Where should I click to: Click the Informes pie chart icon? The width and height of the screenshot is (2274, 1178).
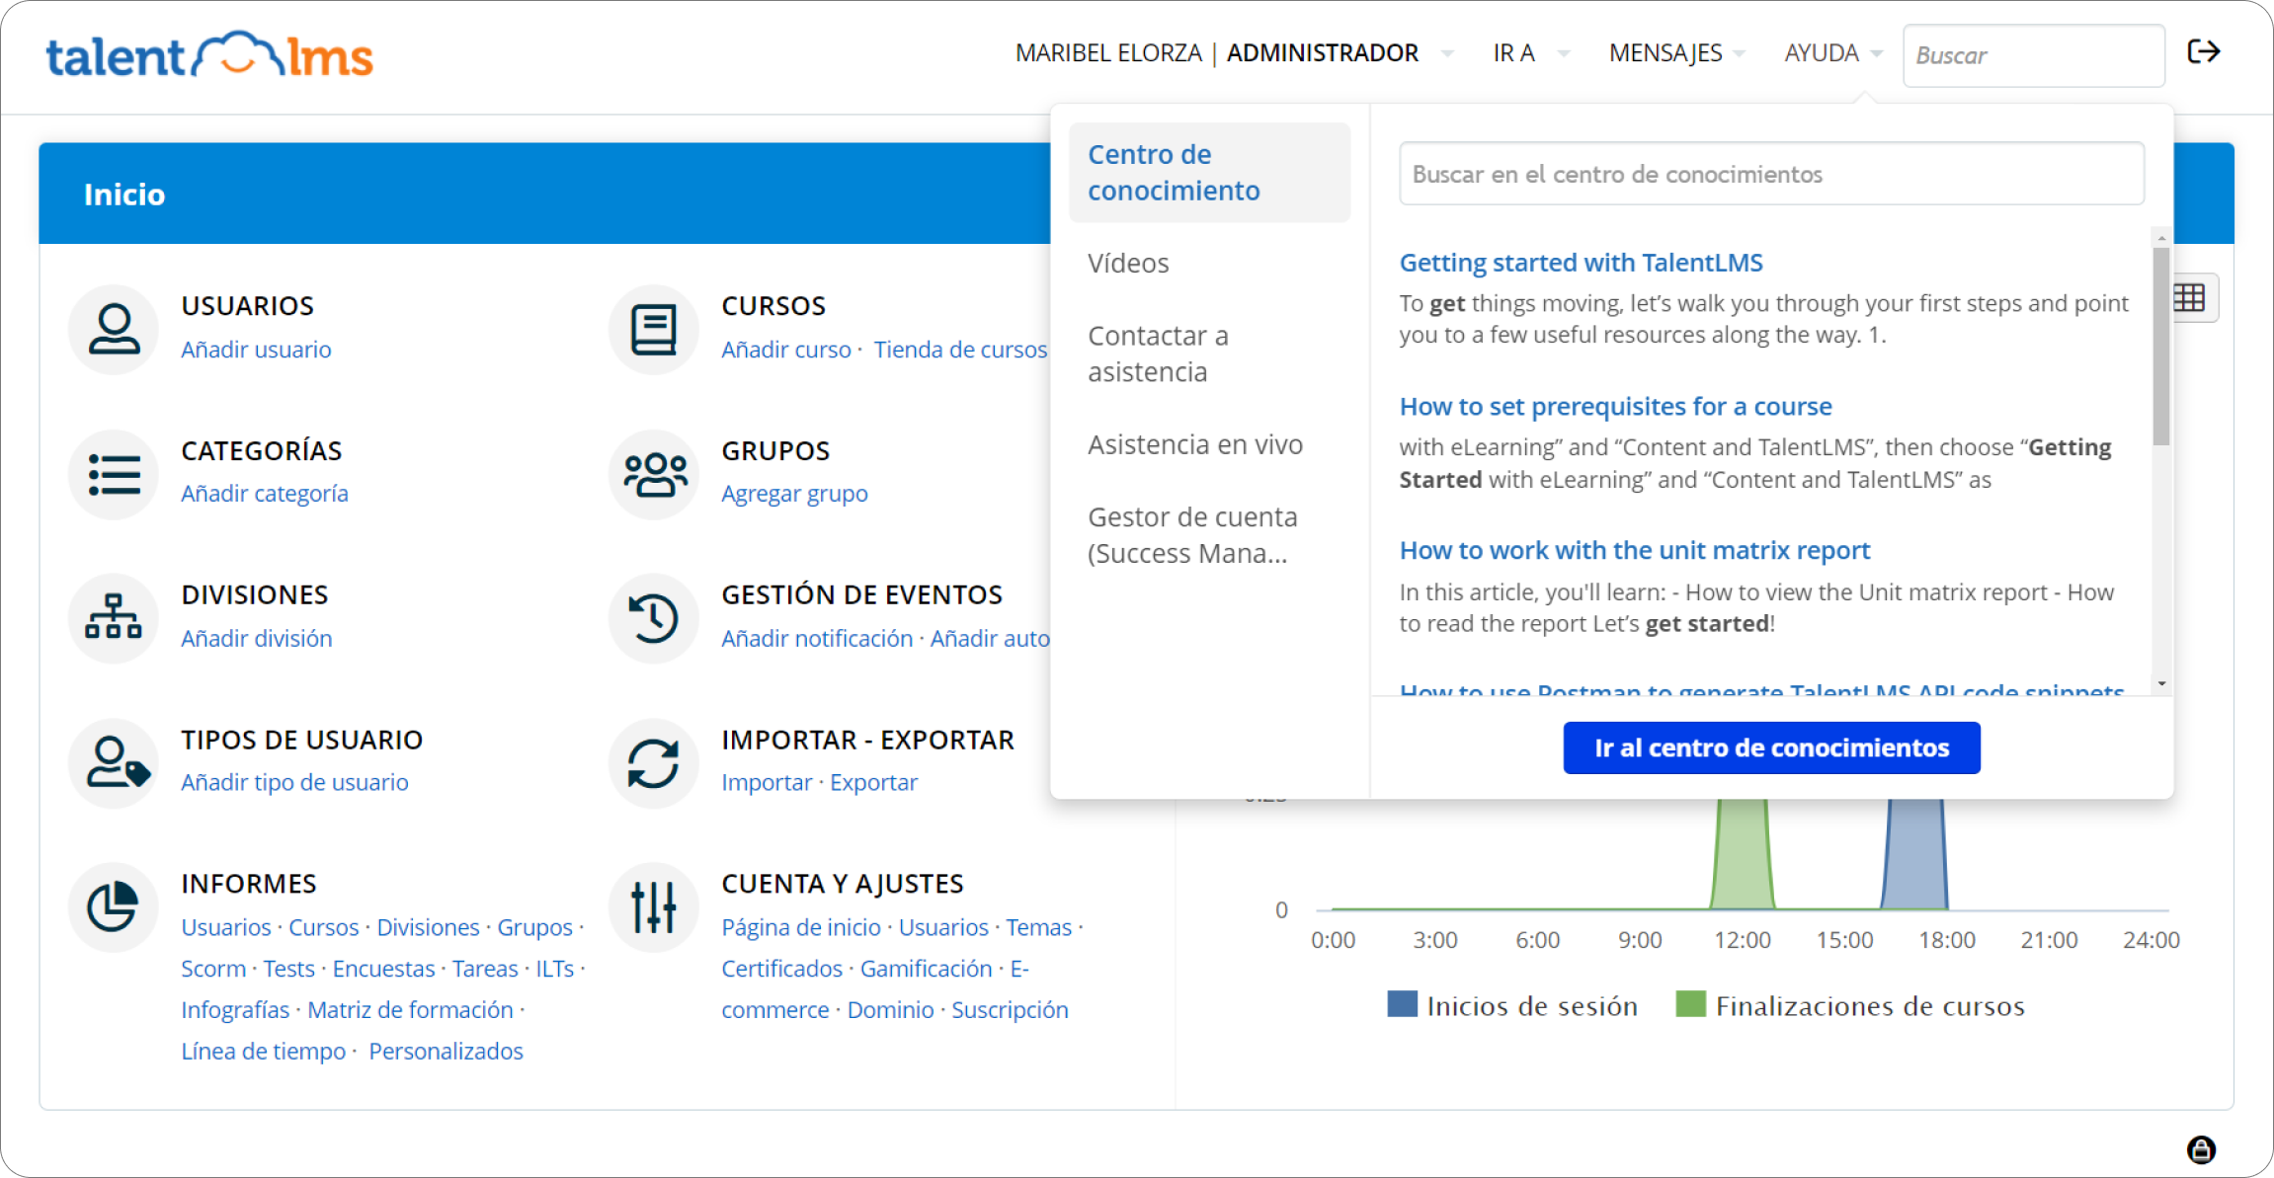tap(114, 906)
